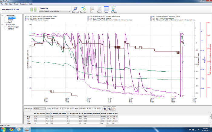Open the File menu
The height and width of the screenshot is (132, 212).
click(x=2, y=4)
